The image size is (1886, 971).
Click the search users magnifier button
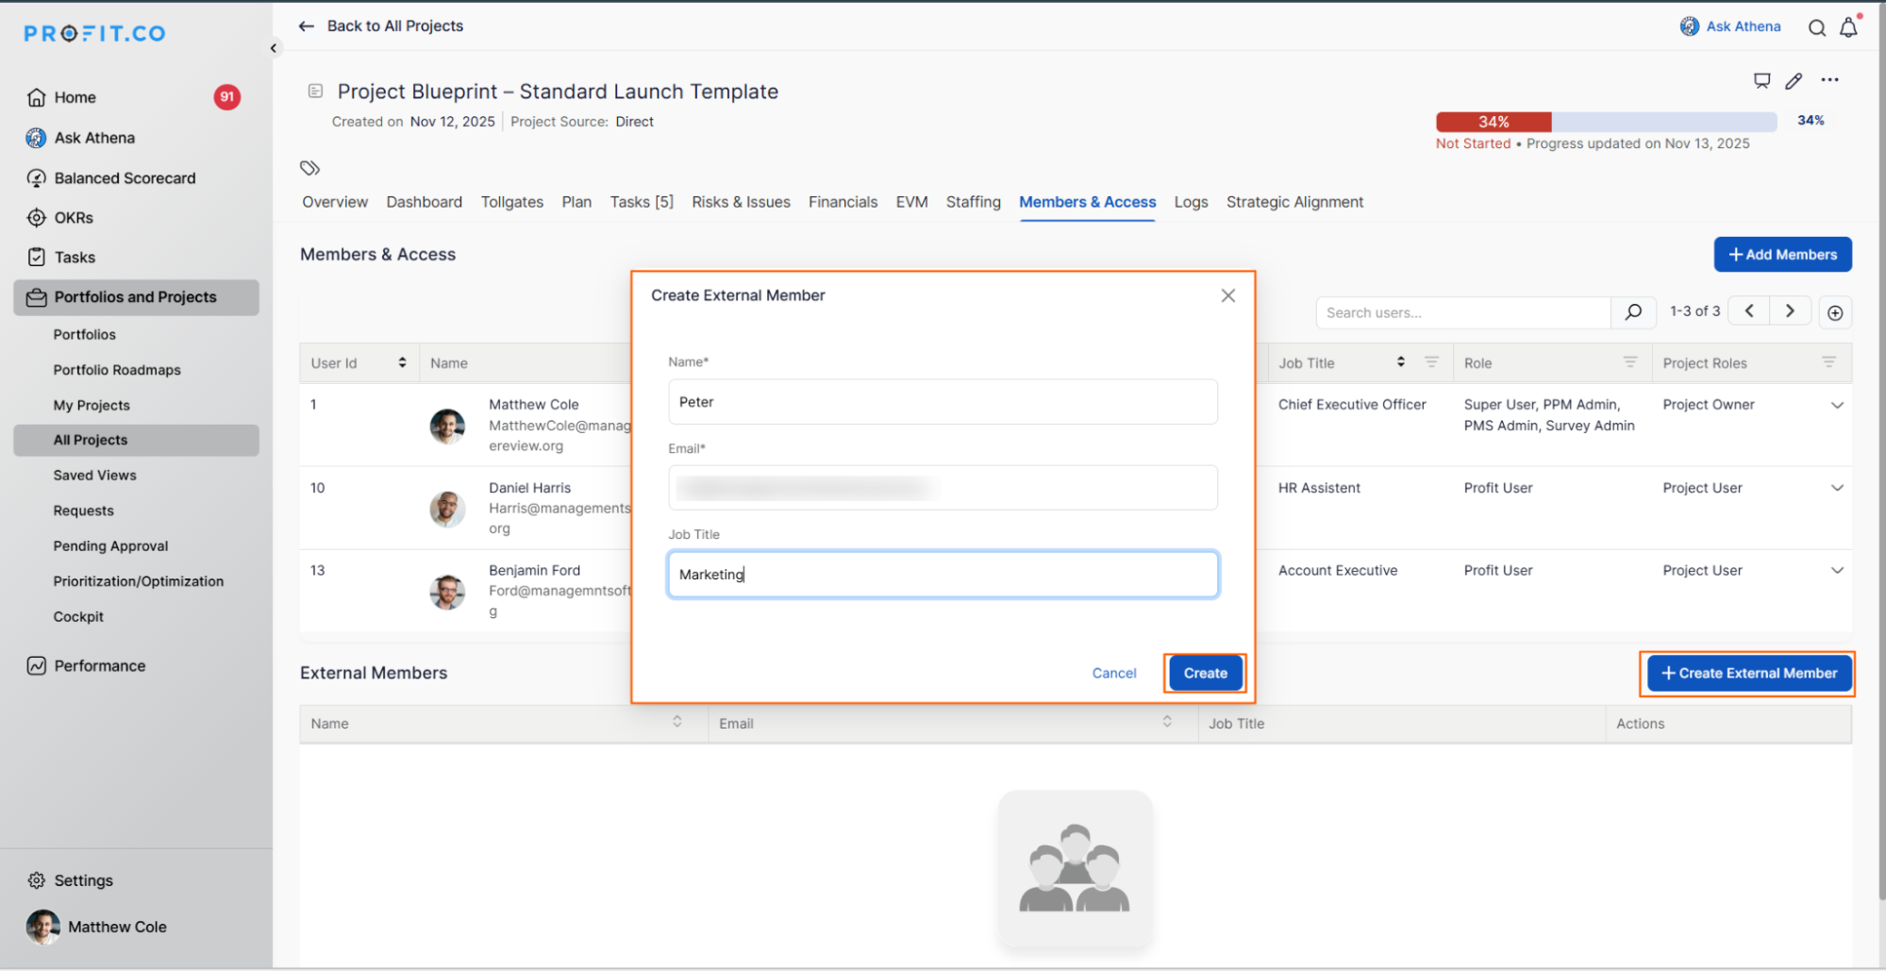click(1633, 312)
